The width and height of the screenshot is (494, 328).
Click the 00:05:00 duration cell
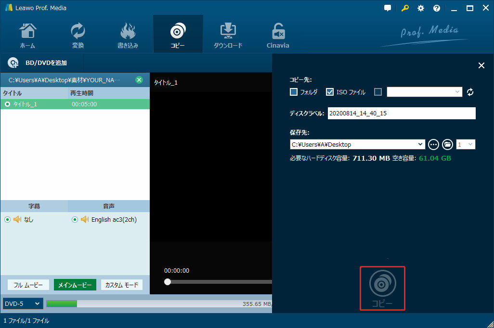84,104
